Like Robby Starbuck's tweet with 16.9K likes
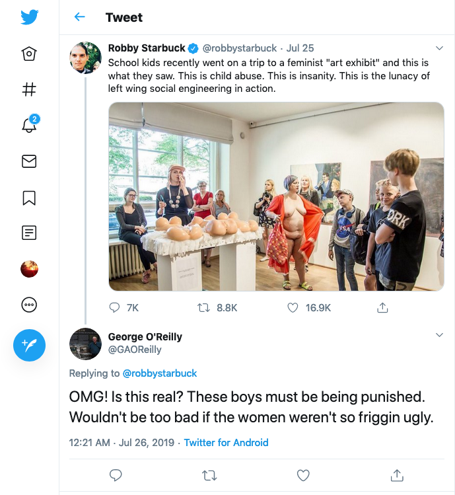 293,308
